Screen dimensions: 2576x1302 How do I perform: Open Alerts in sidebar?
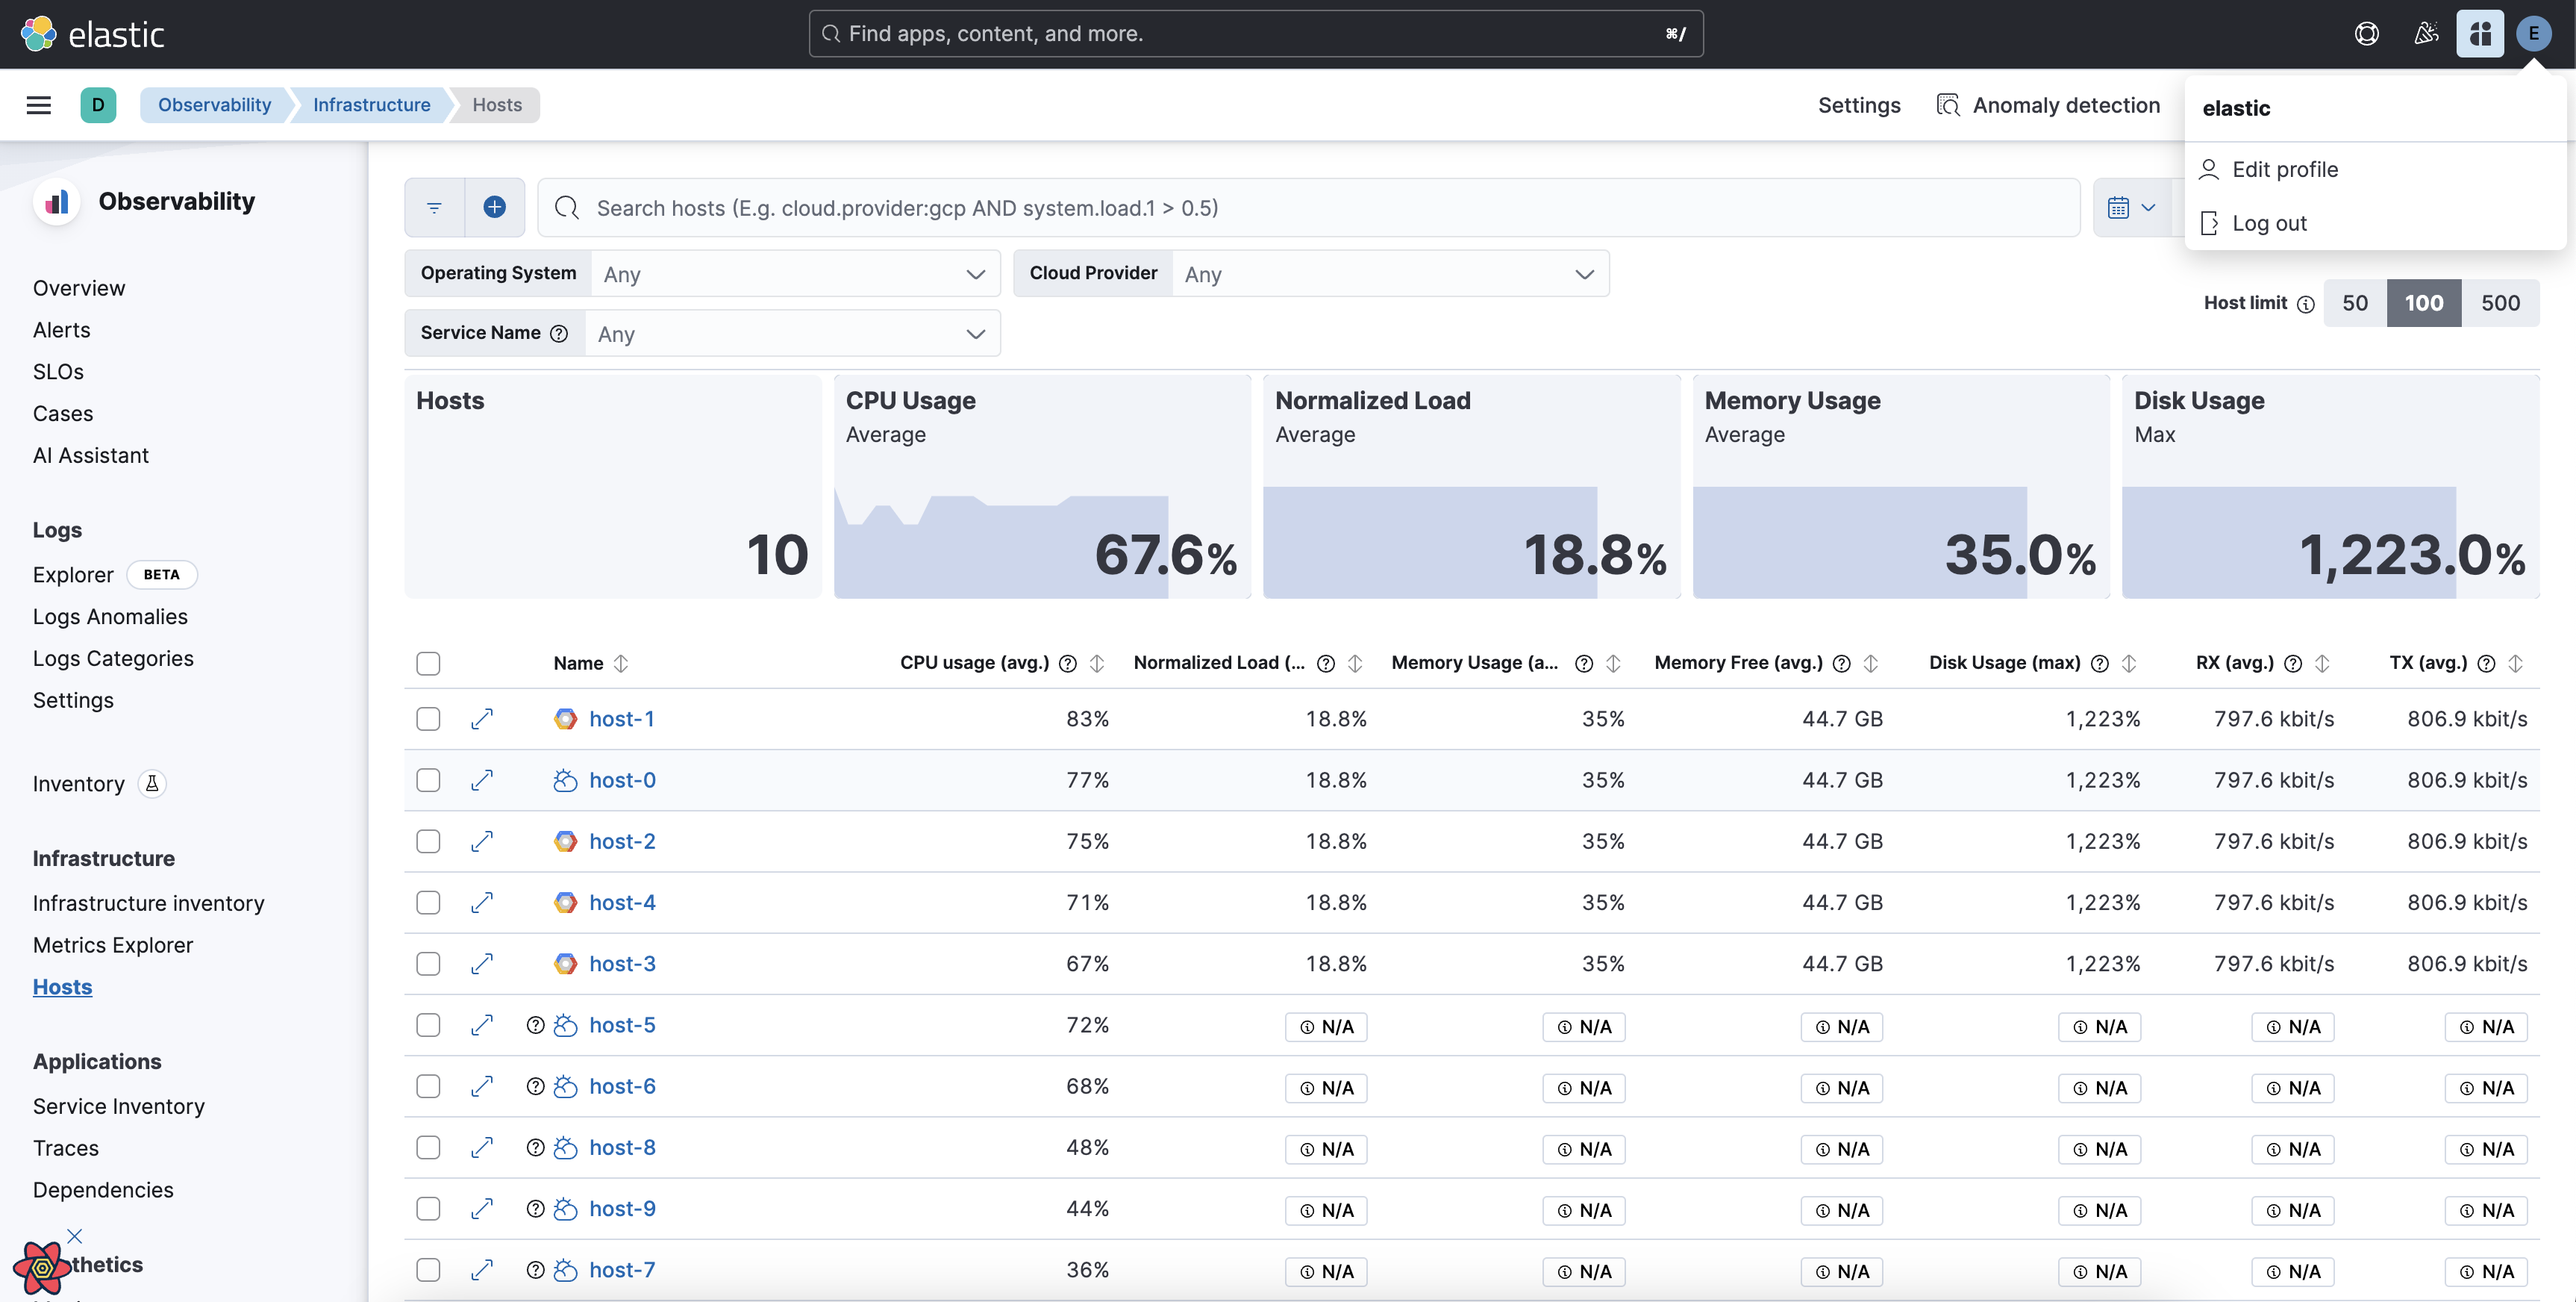tap(62, 330)
